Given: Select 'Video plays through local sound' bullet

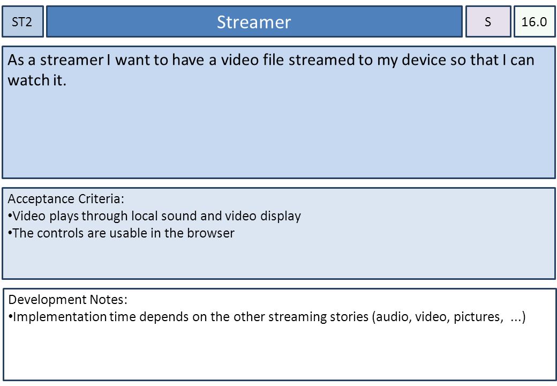Looking at the screenshot, I should [155, 216].
